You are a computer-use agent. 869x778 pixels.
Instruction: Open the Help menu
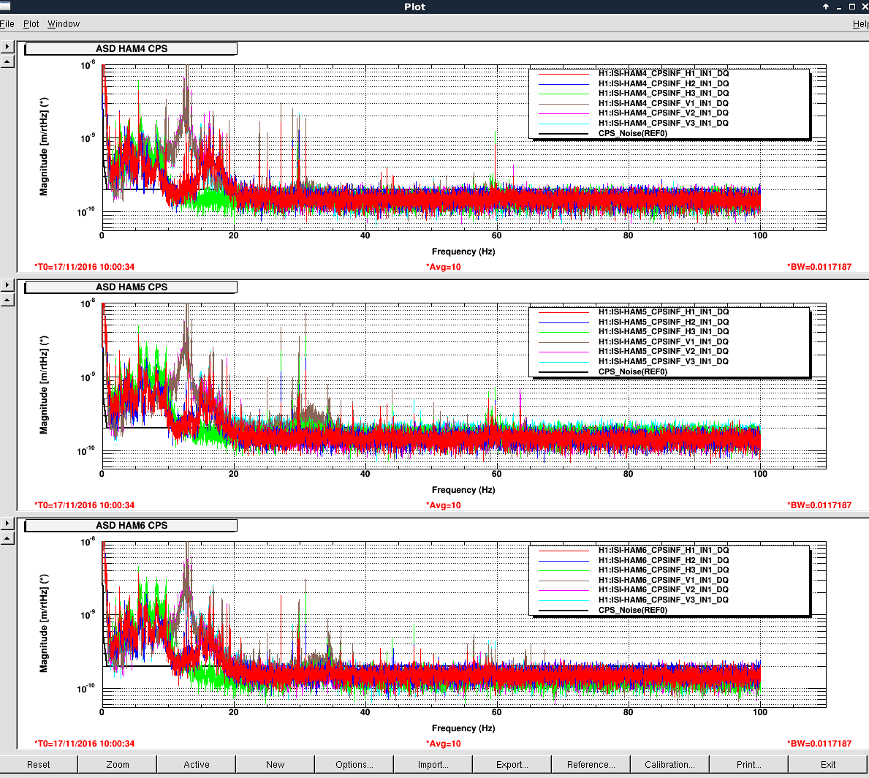(860, 24)
